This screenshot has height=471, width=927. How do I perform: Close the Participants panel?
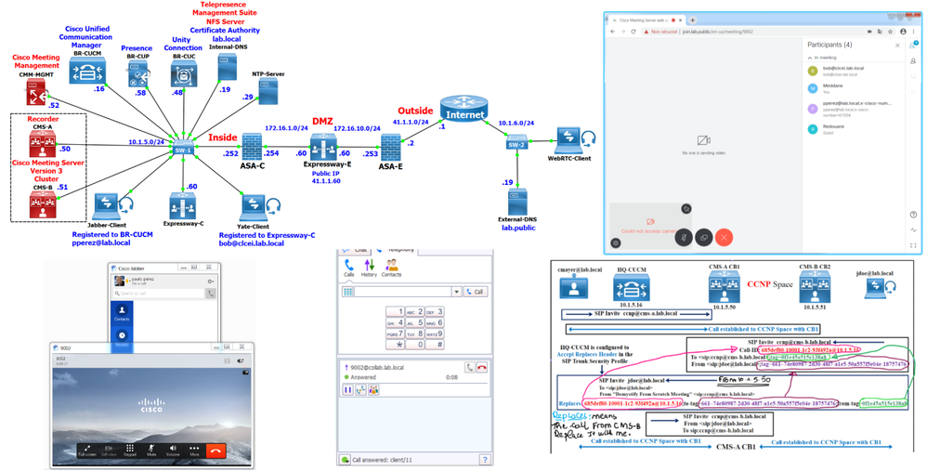897,45
